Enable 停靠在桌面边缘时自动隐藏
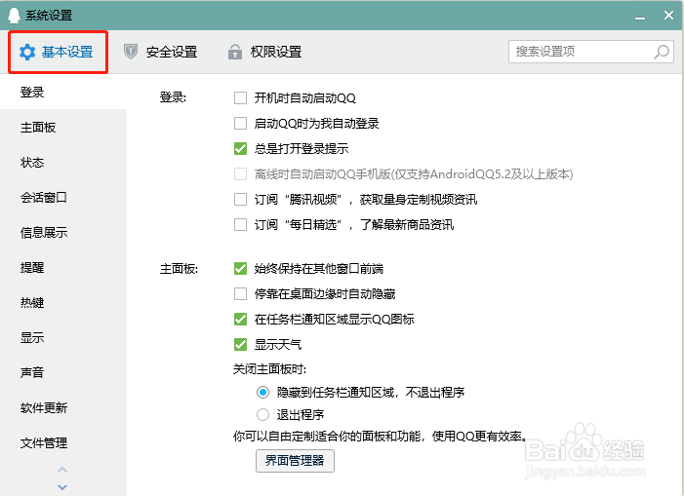The image size is (684, 496). pyautogui.click(x=240, y=294)
